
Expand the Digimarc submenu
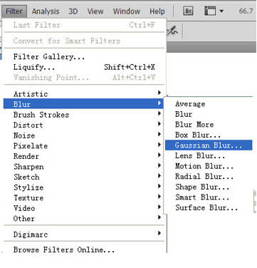coord(83,234)
